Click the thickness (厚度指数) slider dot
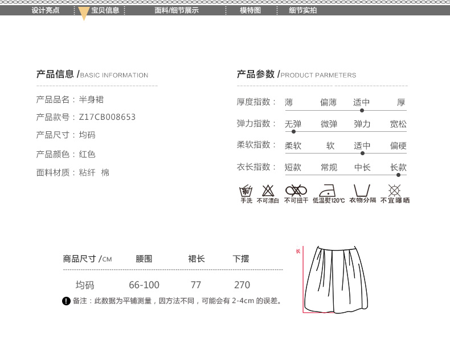Screen dimensions: 450x347 coord(362,110)
